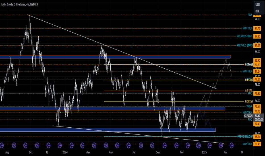This screenshot has width=265, height=156.
Task: Click the 89.80 previous high price label
Action: [x=257, y=36]
